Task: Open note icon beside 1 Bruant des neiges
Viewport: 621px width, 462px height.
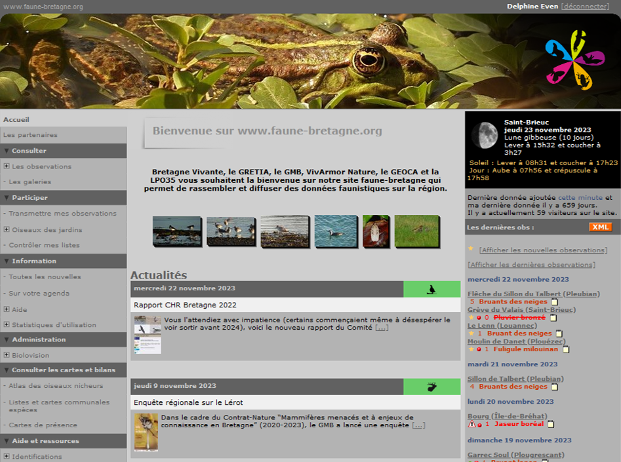Action: coord(559,334)
